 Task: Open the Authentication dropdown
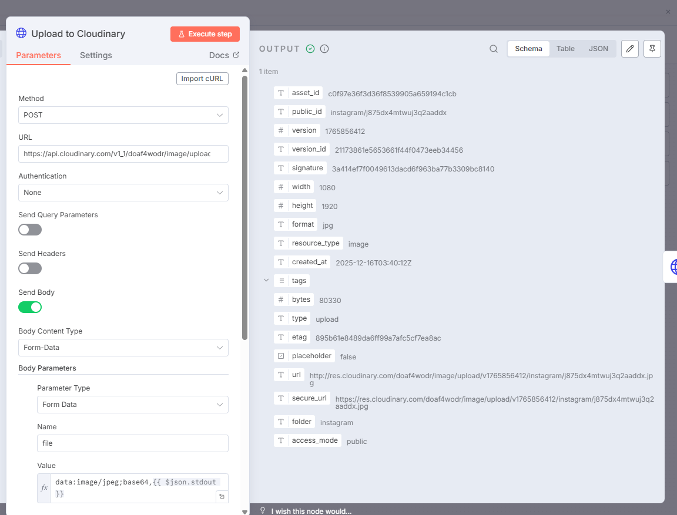coord(123,193)
